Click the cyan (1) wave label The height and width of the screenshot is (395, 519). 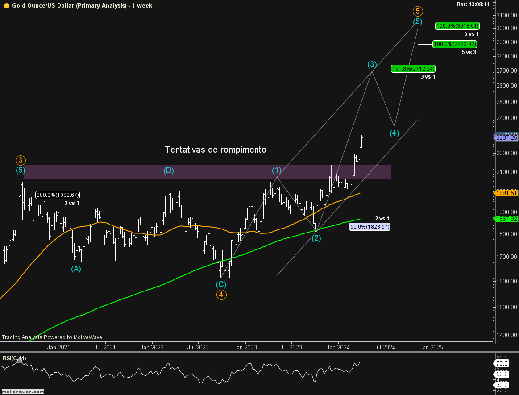tap(277, 170)
